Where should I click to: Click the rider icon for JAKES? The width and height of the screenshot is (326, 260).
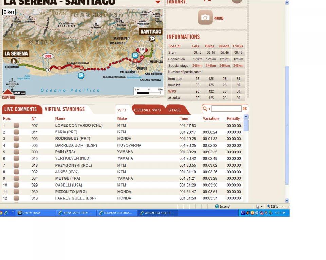coord(16,172)
